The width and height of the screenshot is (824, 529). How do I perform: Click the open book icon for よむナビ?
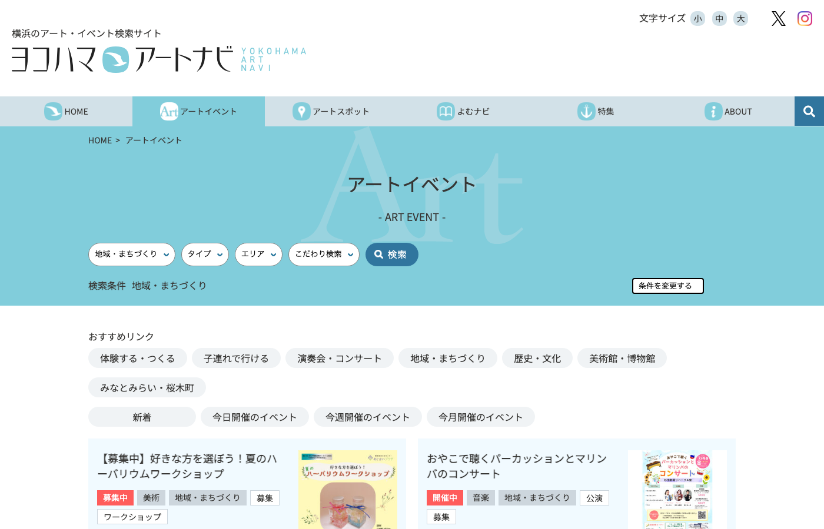446,111
